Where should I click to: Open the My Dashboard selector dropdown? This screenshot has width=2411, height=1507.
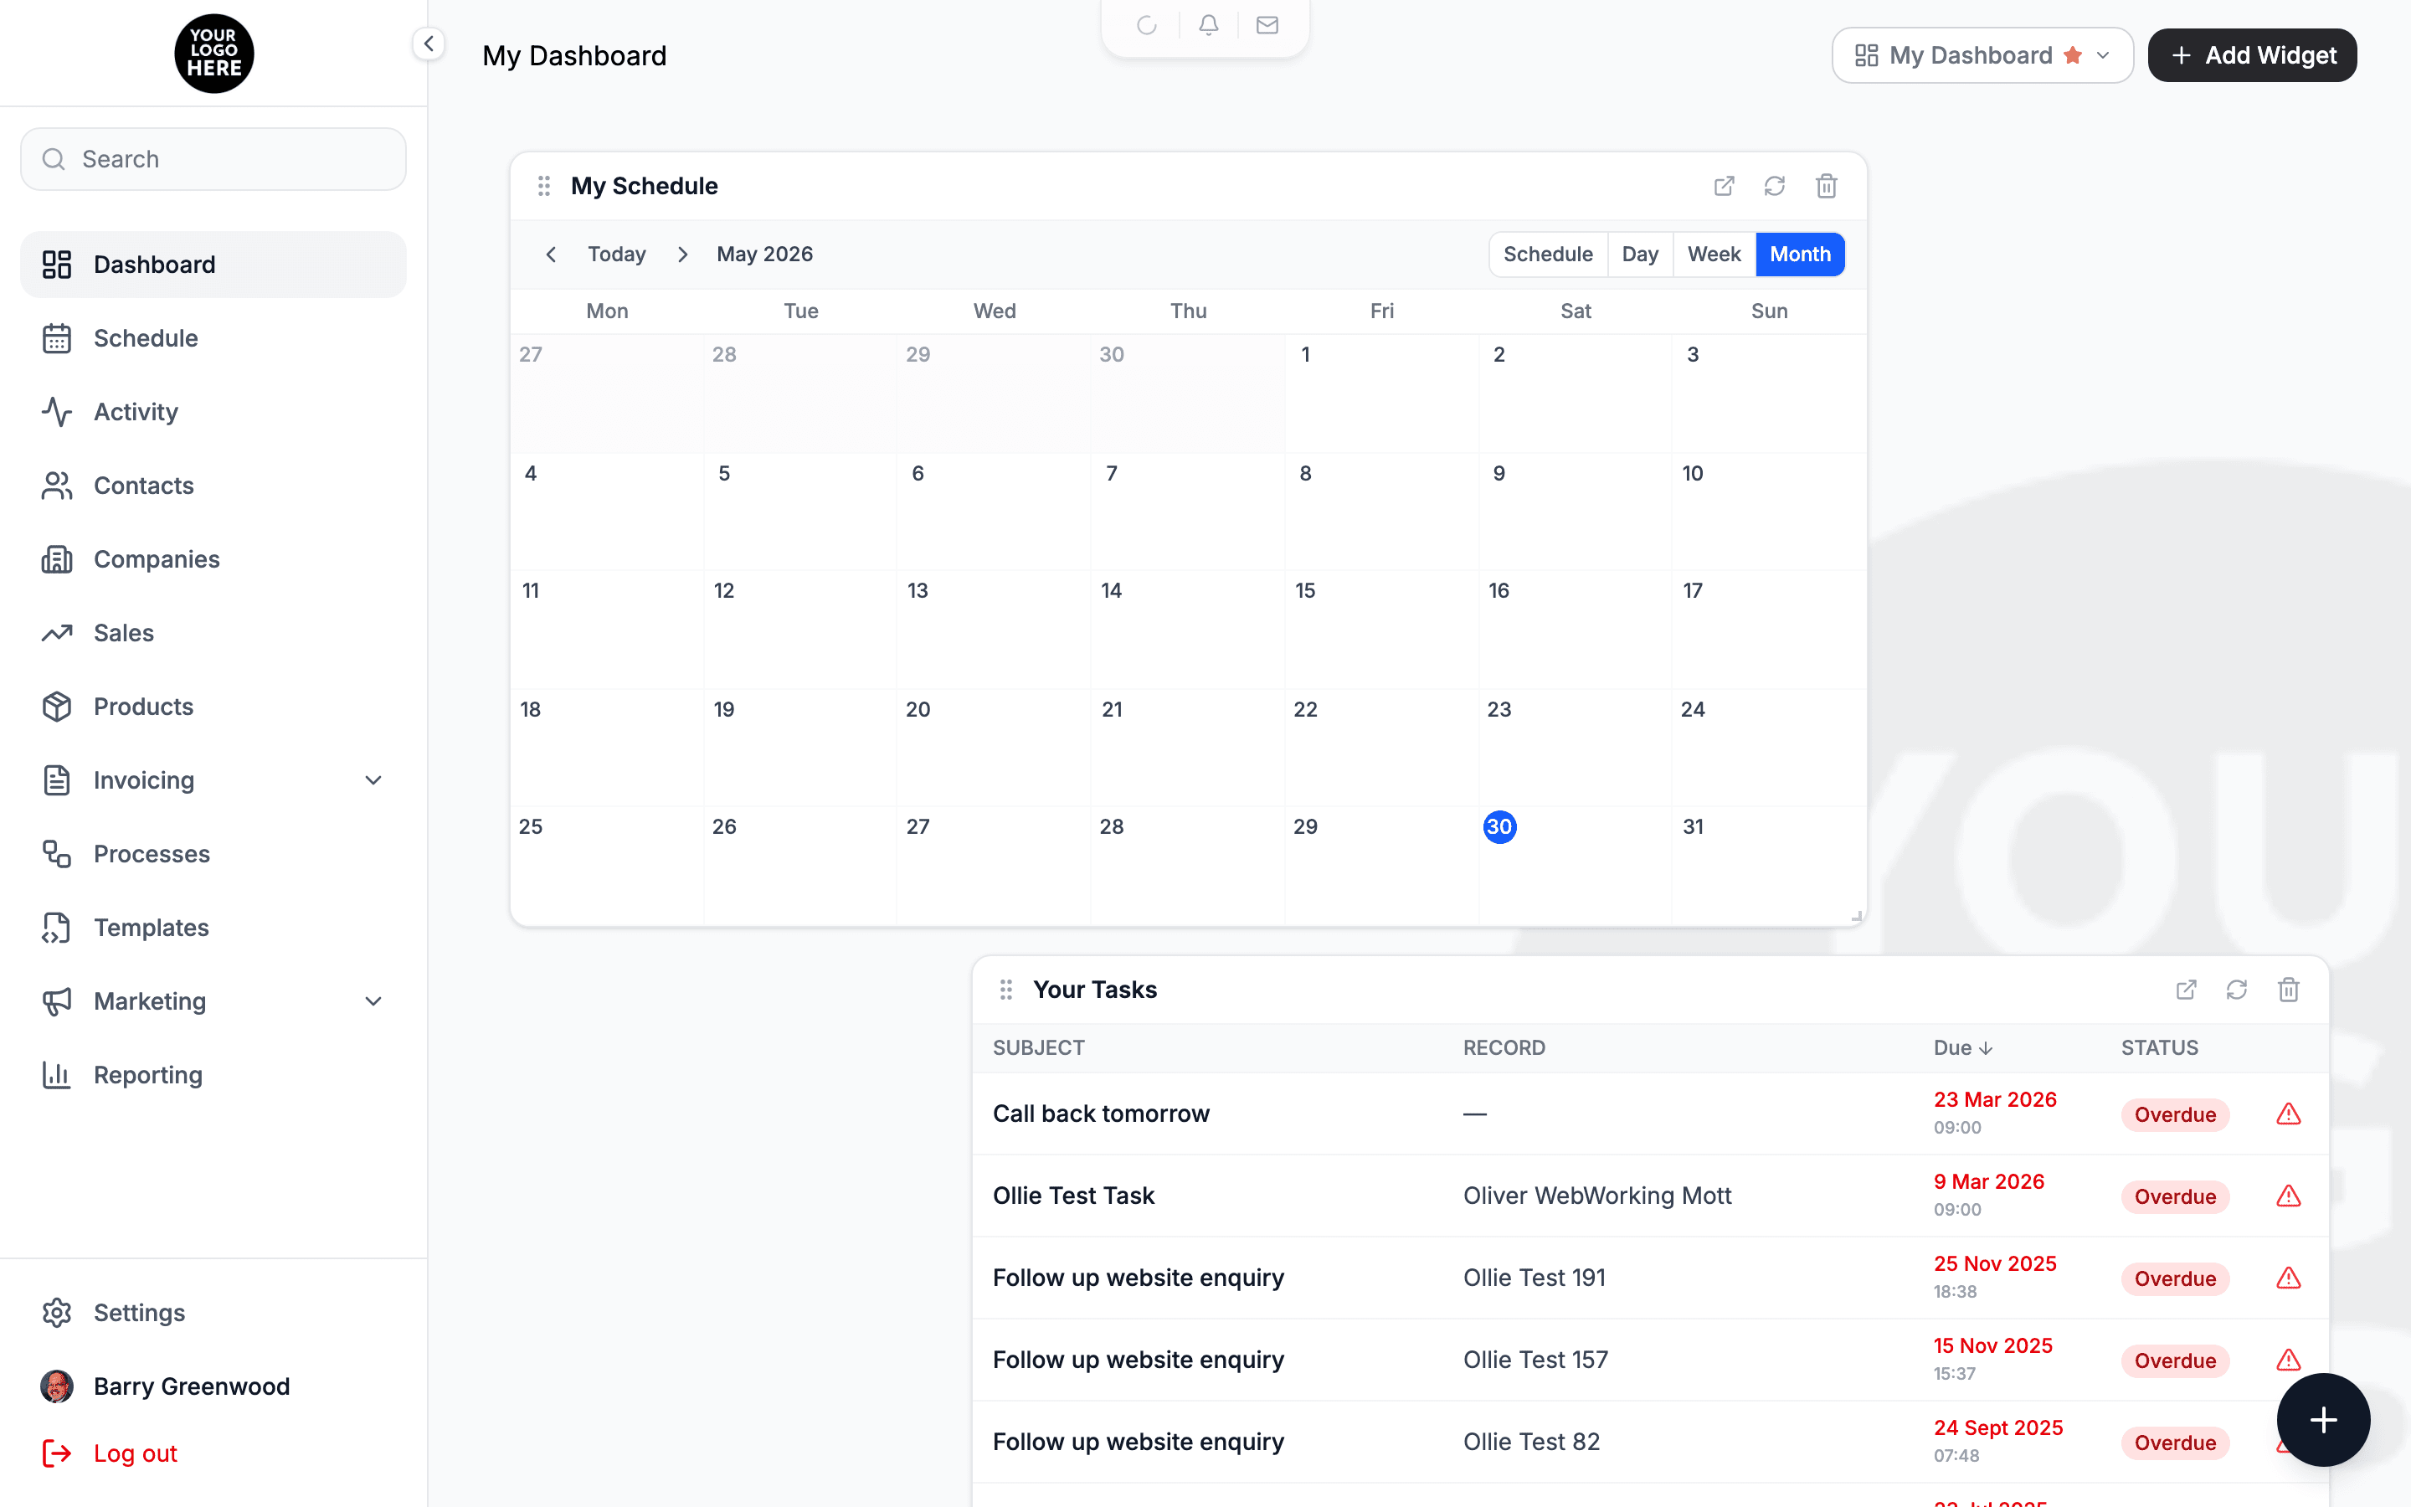click(1982, 54)
